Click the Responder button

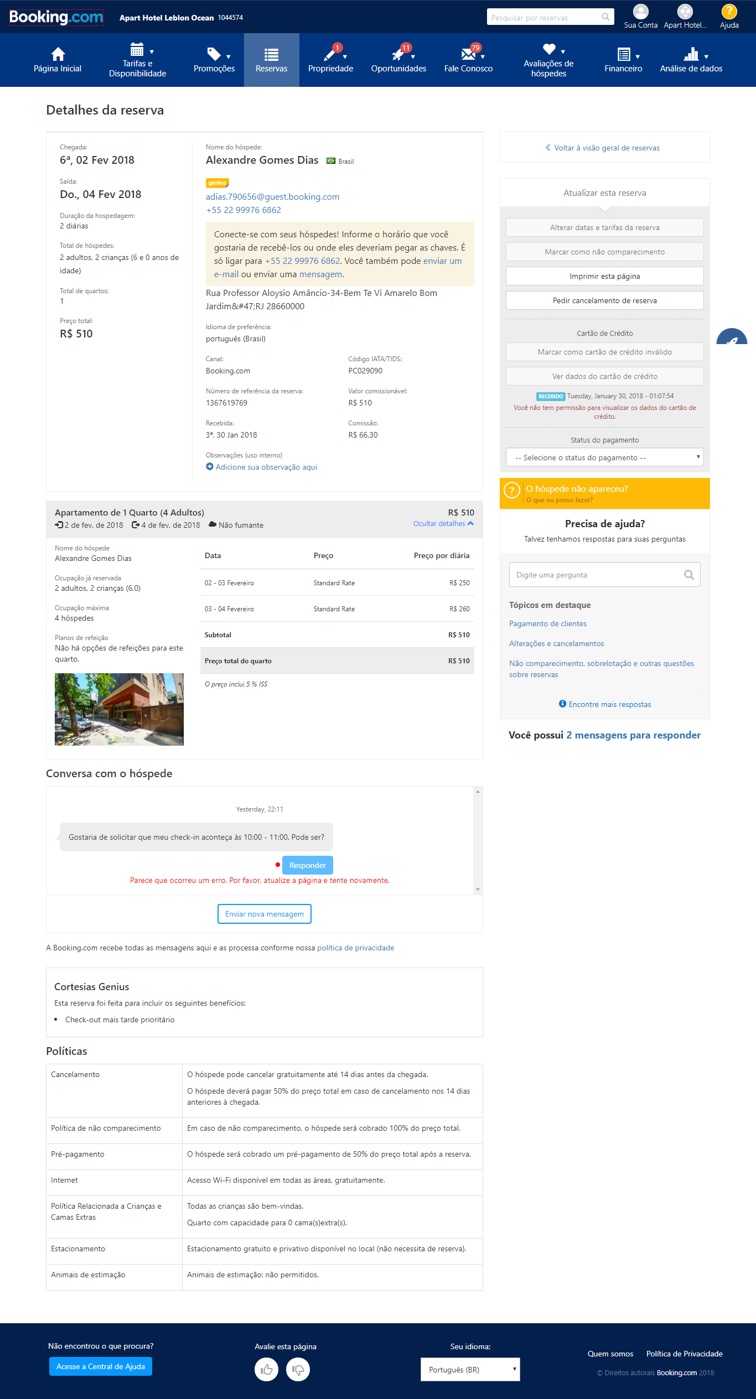(x=307, y=865)
